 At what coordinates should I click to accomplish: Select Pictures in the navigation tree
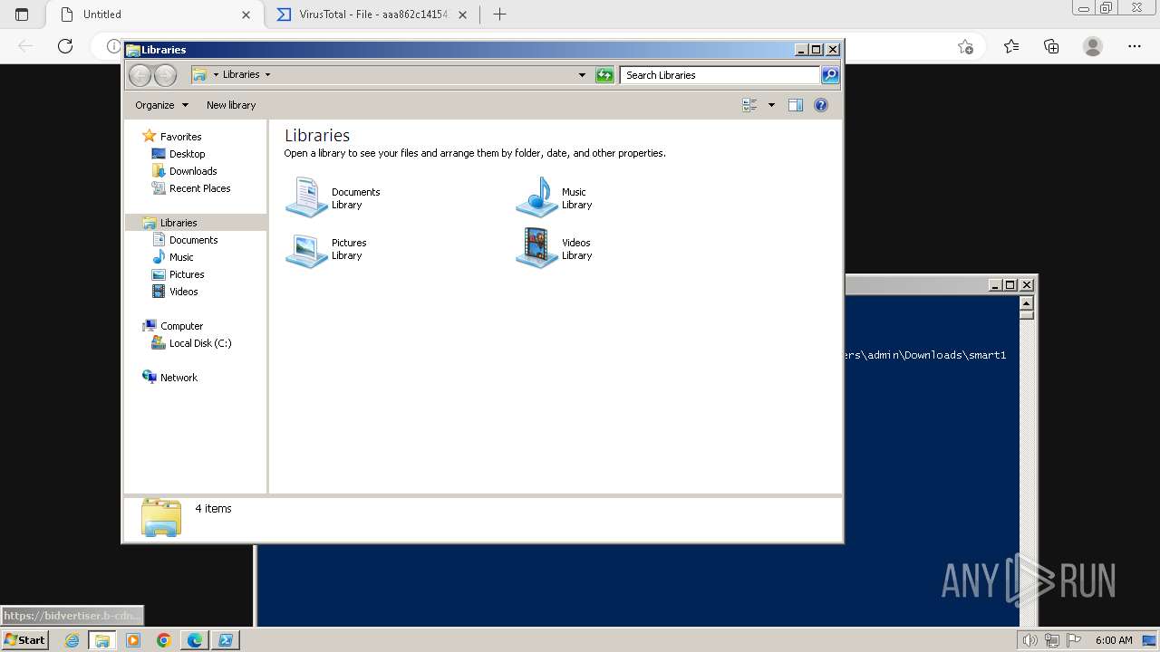click(x=187, y=274)
